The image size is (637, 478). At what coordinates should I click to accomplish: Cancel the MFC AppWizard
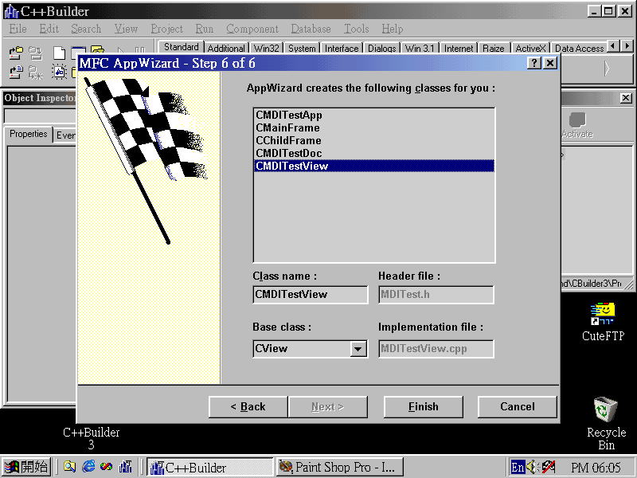pos(517,407)
